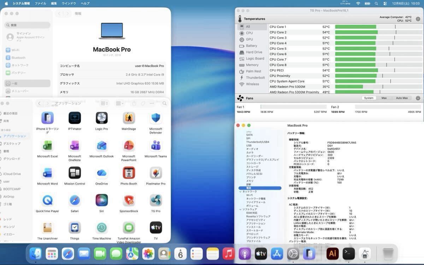Click the TG Pro app icon in Finder
424x265 pixels.
[x=155, y=200]
